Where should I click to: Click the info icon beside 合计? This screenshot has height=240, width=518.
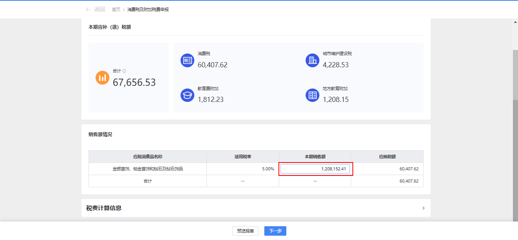pos(124,71)
